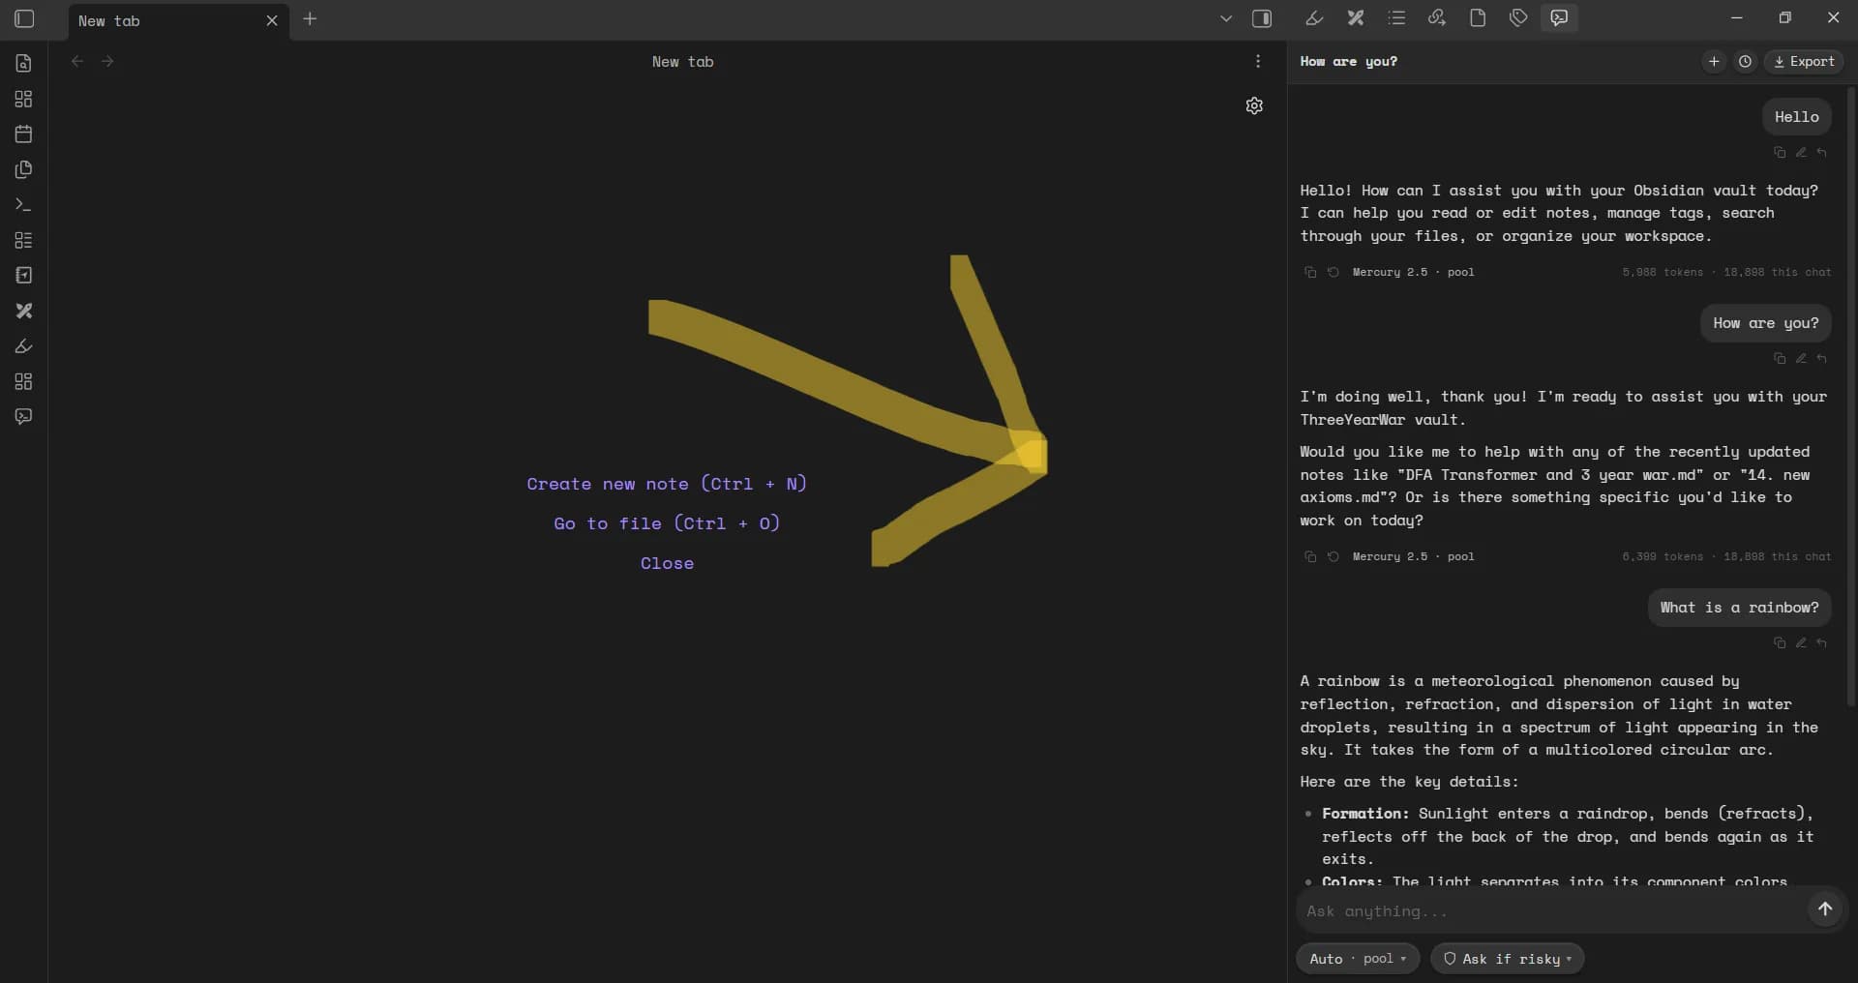The image size is (1858, 983).
Task: Click the outline list icon in top toolbar
Action: pyautogui.click(x=1396, y=18)
